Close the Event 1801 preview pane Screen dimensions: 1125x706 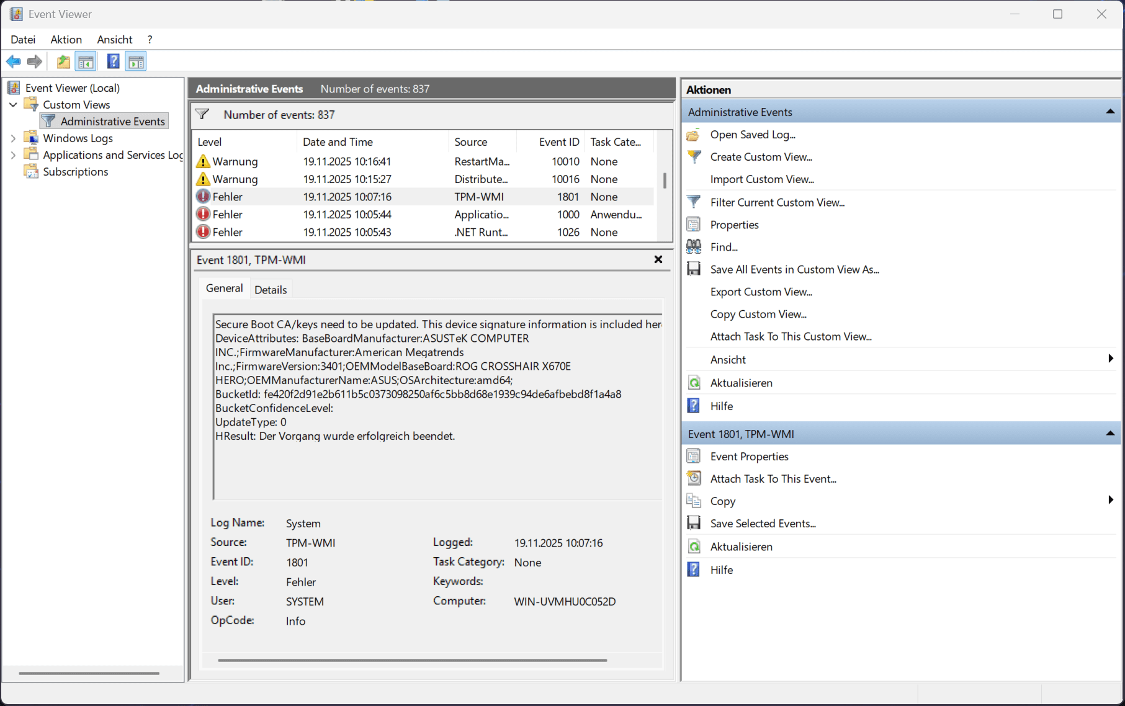point(658,259)
